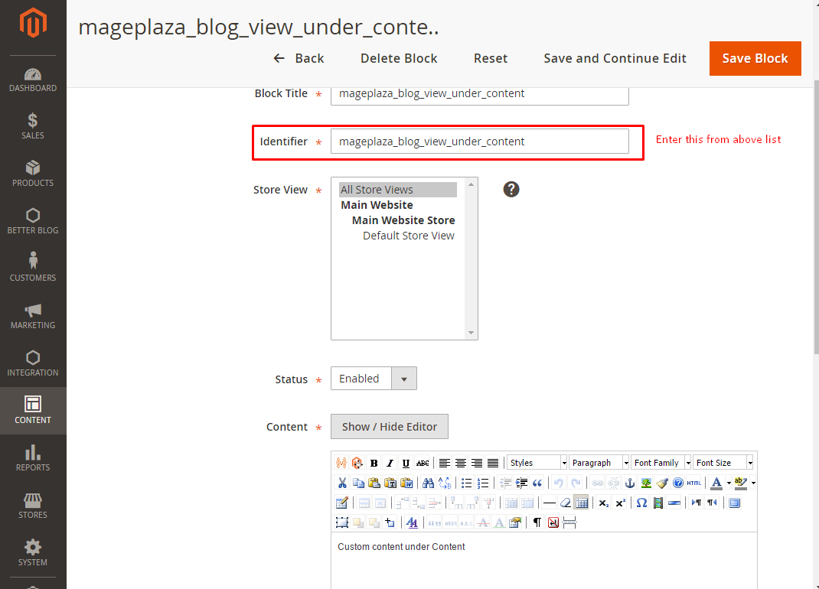Click the italic formatting icon
This screenshot has height=589, width=819.
(390, 463)
